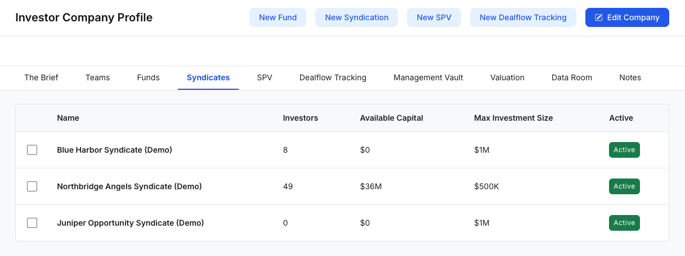Screen dimensions: 685x256
Task: Go to the Funds tab
Action: [x=148, y=77]
